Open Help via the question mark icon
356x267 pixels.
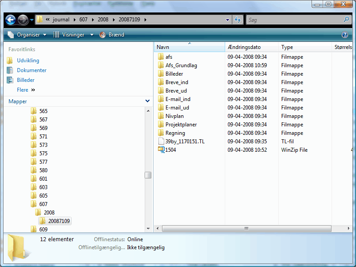(x=344, y=35)
